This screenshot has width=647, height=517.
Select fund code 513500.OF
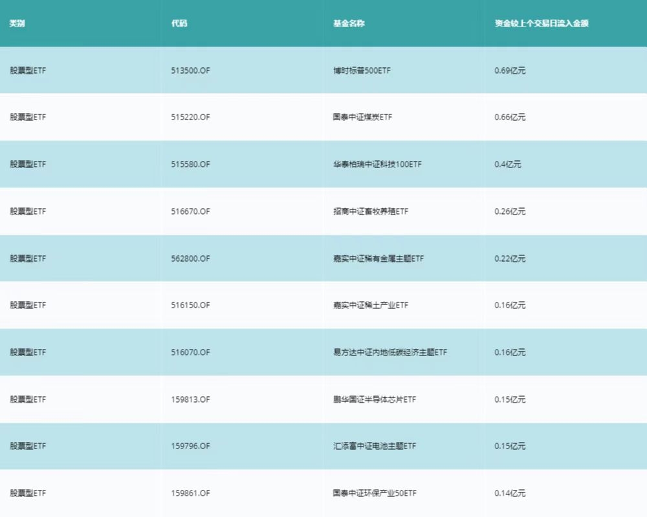[x=191, y=70]
